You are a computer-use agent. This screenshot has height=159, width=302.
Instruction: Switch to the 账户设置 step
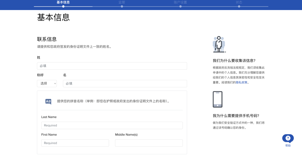(180, 2)
